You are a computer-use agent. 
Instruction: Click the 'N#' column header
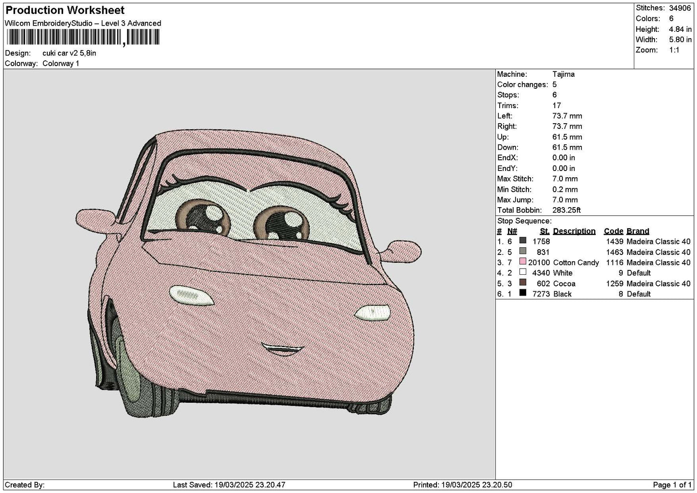(512, 231)
